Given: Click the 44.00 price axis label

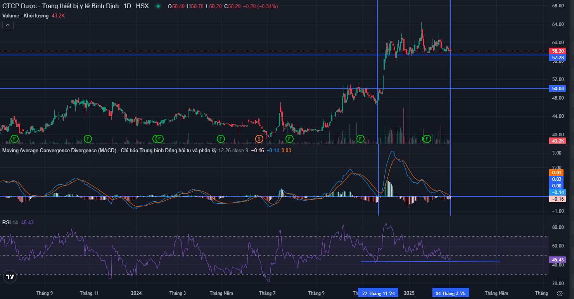Looking at the screenshot, I should click(x=558, y=116).
